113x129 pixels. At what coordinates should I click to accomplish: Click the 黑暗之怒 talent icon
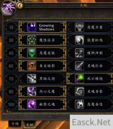coord(32,79)
